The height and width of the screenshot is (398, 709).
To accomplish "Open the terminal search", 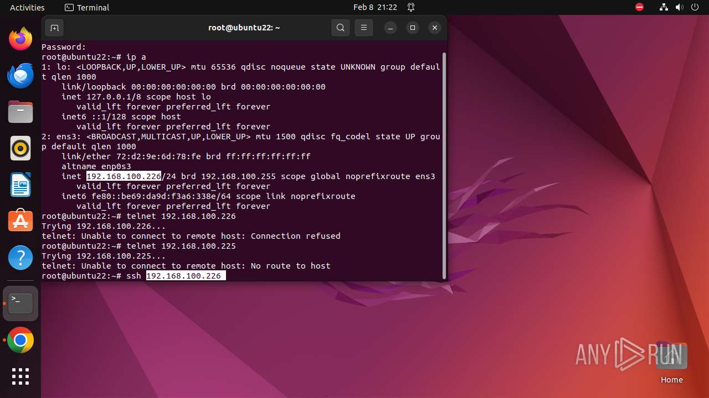I will click(341, 28).
